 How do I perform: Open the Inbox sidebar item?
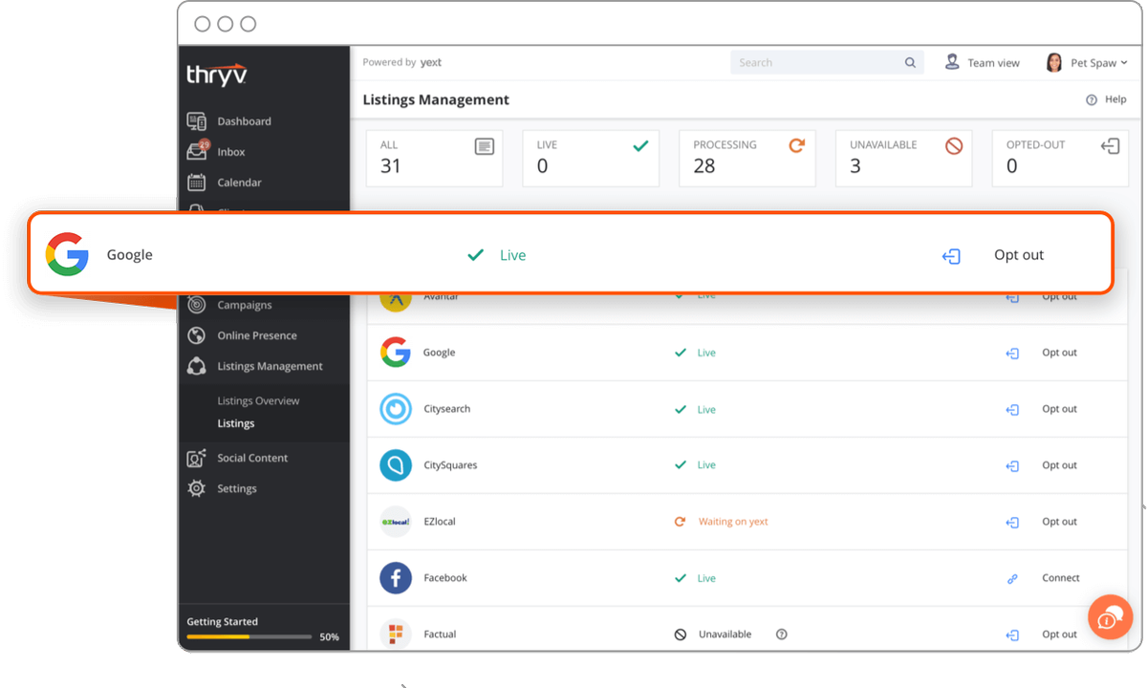pyautogui.click(x=230, y=152)
